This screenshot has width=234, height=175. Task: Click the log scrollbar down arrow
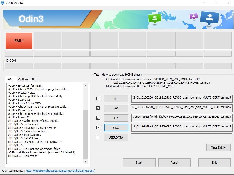pyautogui.click(x=85, y=161)
